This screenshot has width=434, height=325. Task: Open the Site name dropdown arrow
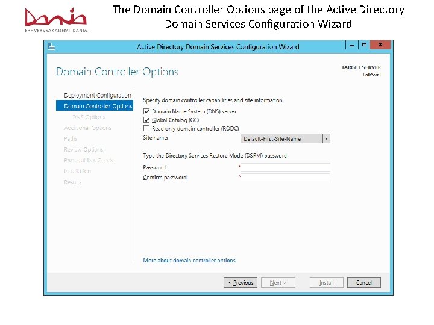[x=326, y=138]
